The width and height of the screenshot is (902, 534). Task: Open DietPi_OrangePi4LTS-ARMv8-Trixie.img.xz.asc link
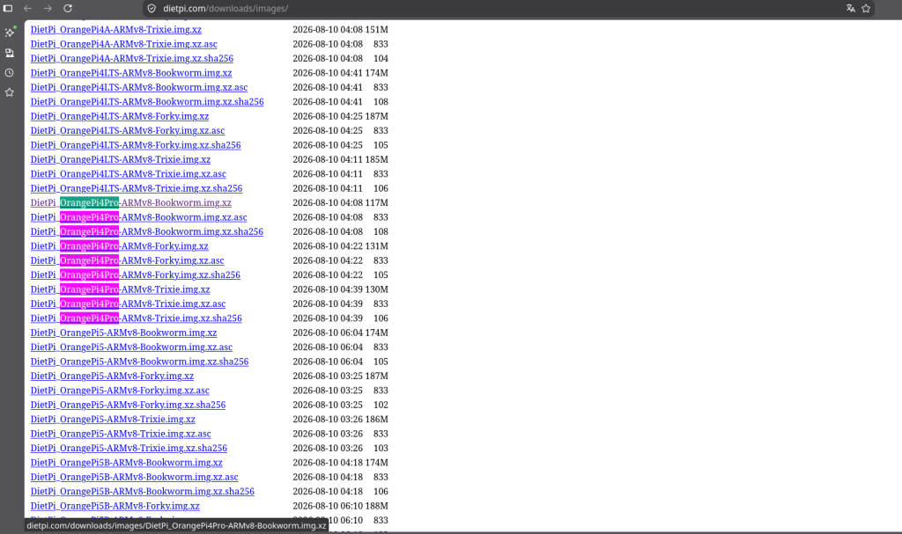[129, 173]
